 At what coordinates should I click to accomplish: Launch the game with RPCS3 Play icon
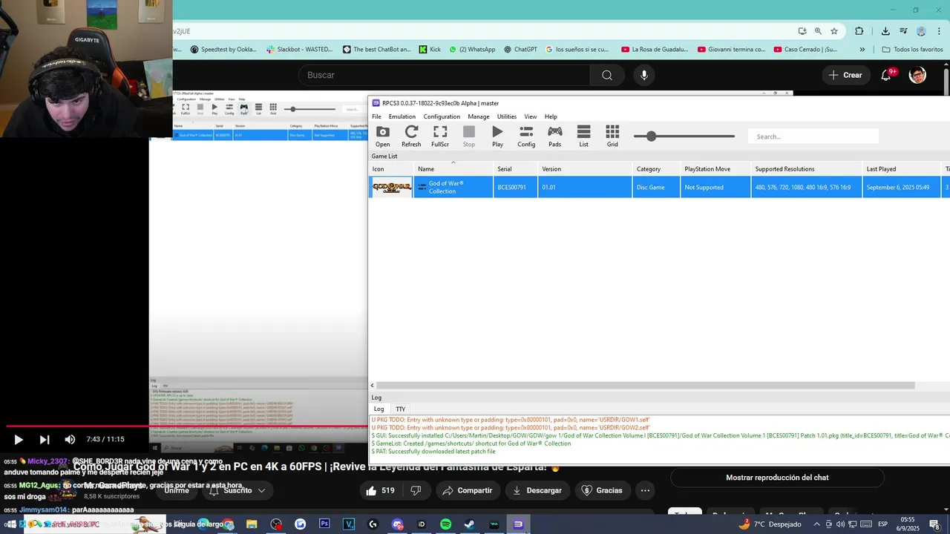coord(497,136)
